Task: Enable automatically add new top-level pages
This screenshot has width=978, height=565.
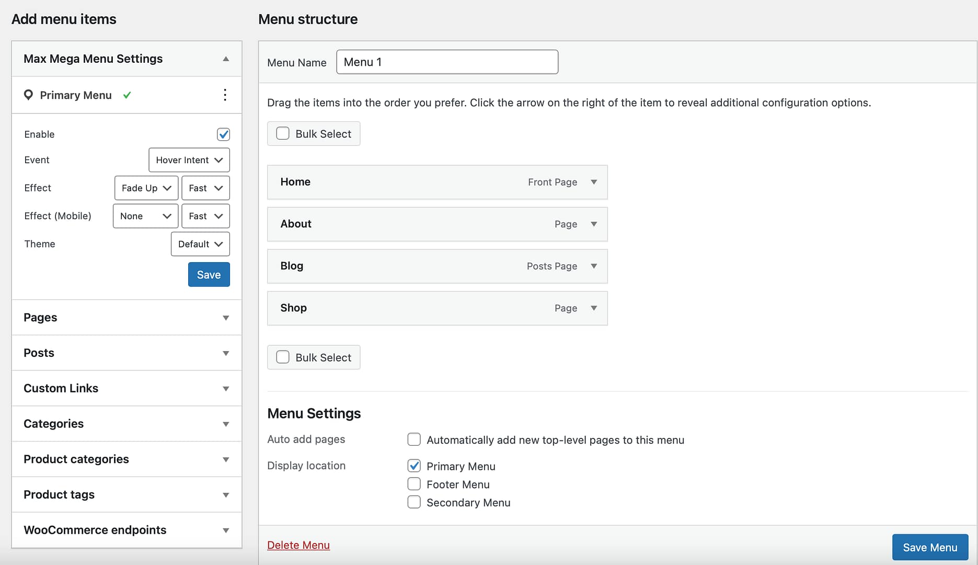Action: 414,439
